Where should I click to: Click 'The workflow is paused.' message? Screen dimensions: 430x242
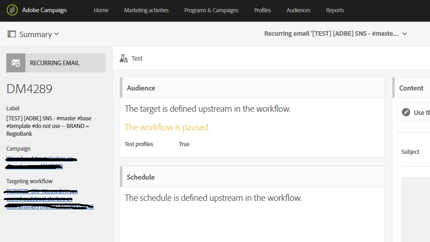point(167,127)
